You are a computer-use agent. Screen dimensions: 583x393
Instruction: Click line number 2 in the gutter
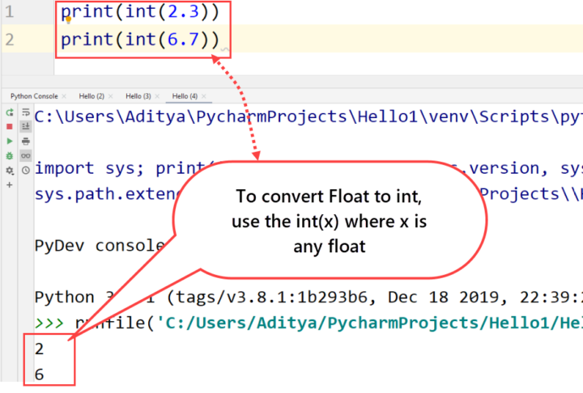(x=9, y=40)
